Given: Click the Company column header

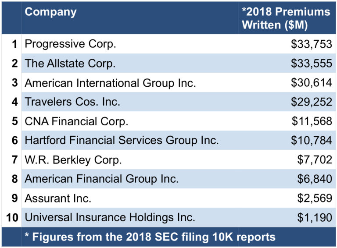Looking at the screenshot, I should 50,12.
